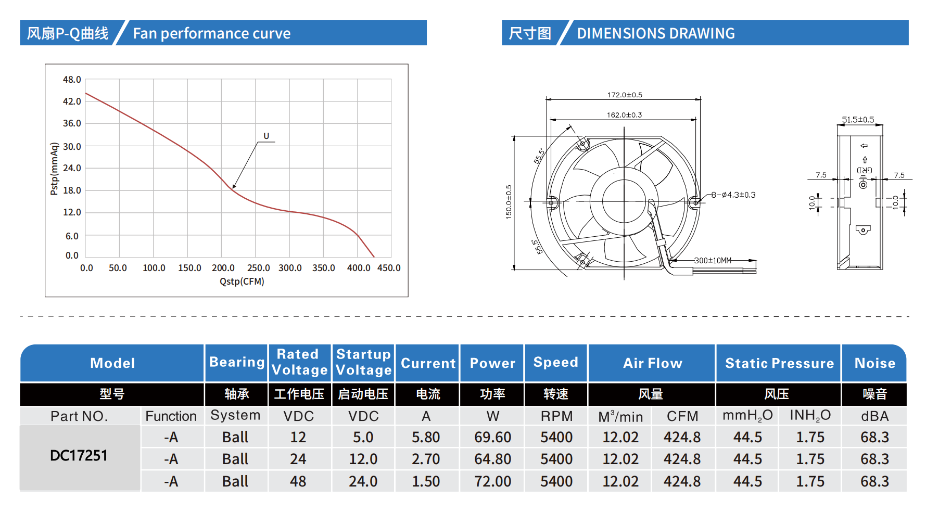This screenshot has width=926, height=512.
Task: Click the Air Flow column header
Action: pos(652,363)
